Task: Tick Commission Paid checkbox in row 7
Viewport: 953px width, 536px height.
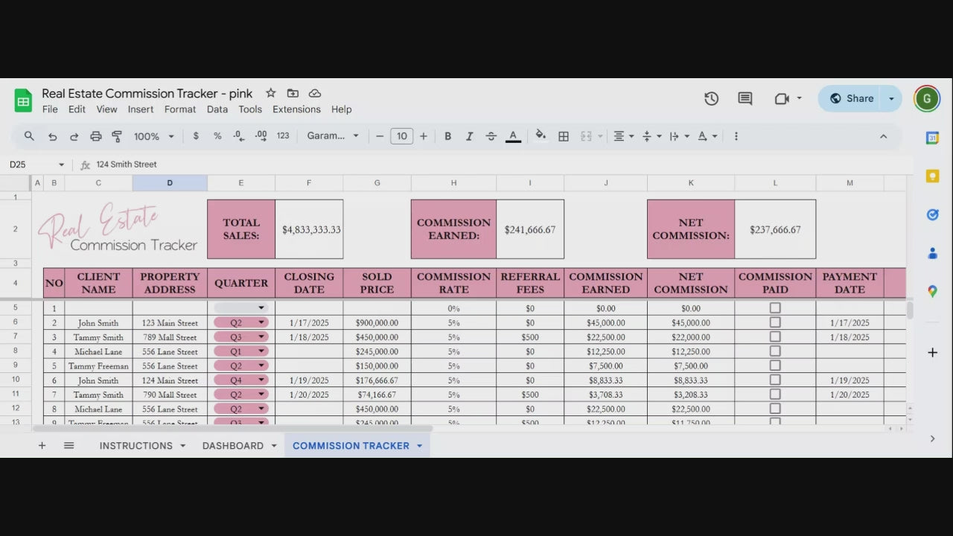Action: tap(775, 336)
